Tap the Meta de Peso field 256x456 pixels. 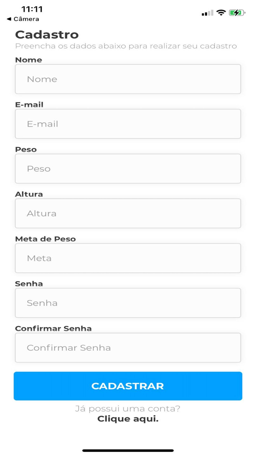click(x=128, y=258)
